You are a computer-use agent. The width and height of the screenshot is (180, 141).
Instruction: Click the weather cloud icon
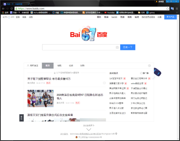(9, 17)
